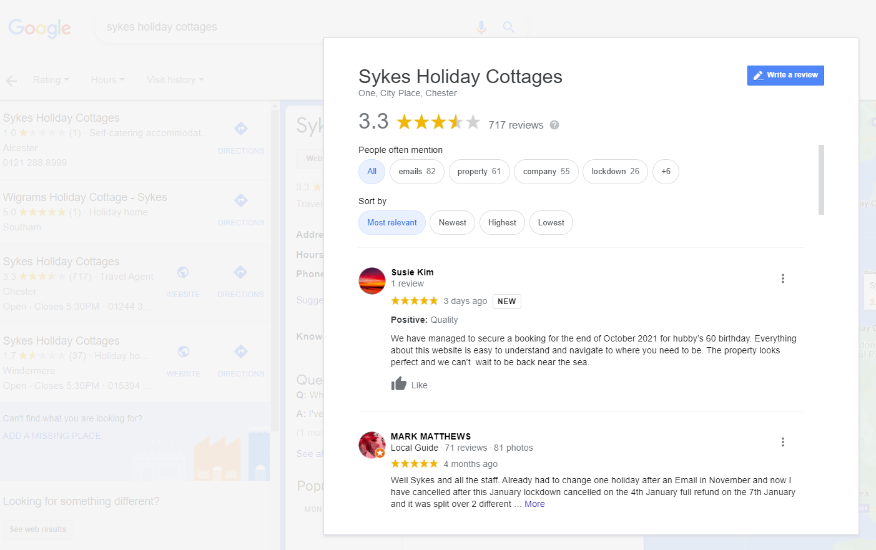
Task: Go back using the left arrow icon
Action: (11, 81)
